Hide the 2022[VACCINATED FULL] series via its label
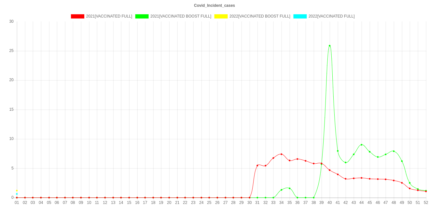Screen dimensions: 429x214 [331, 16]
